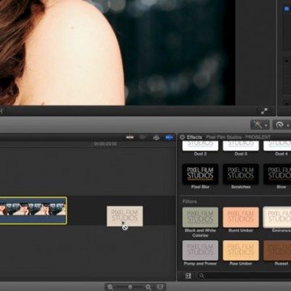Select the Dust 2 effect thumbnail
The height and width of the screenshot is (291, 291).
coord(200,145)
